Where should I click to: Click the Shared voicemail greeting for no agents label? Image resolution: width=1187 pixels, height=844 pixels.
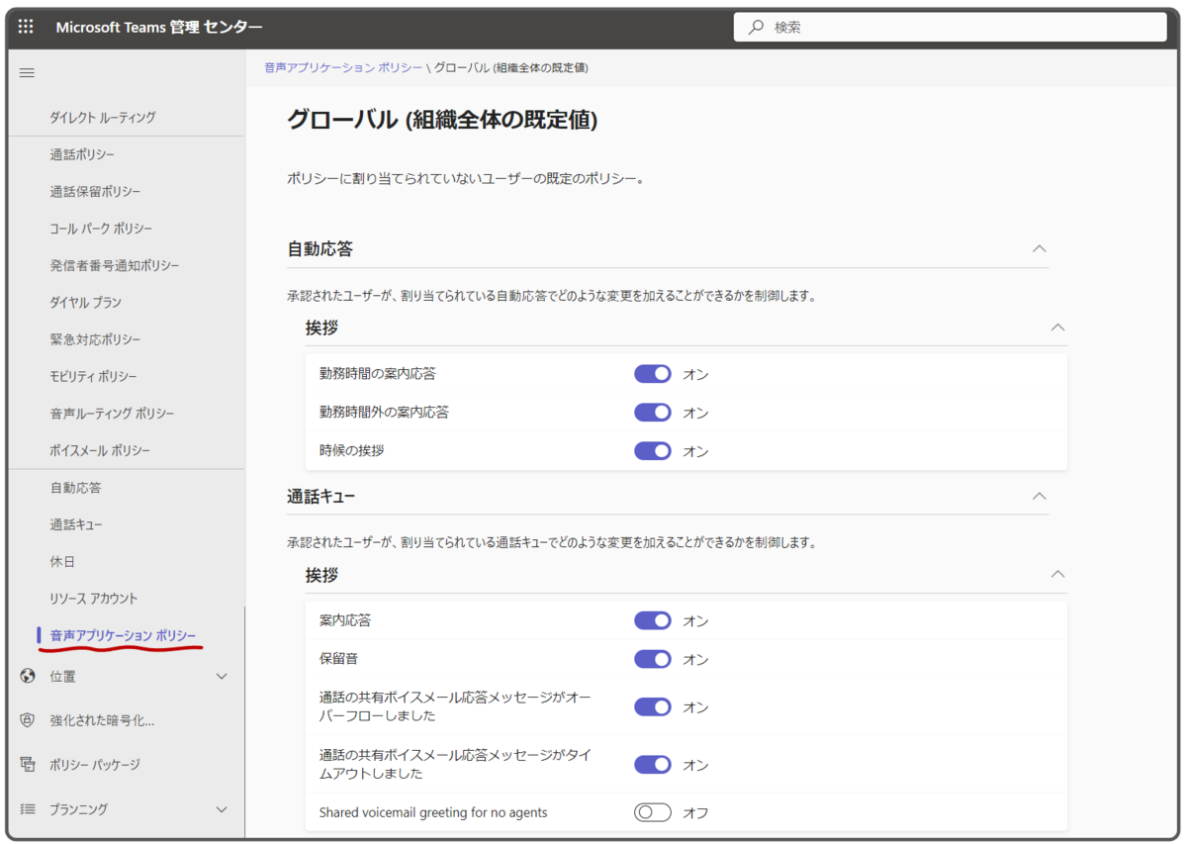(x=433, y=812)
